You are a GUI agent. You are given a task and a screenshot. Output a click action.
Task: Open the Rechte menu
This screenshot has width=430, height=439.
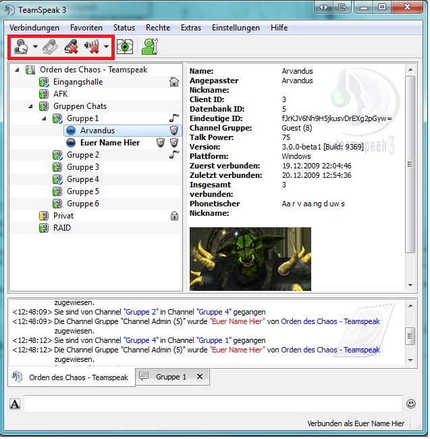click(158, 28)
